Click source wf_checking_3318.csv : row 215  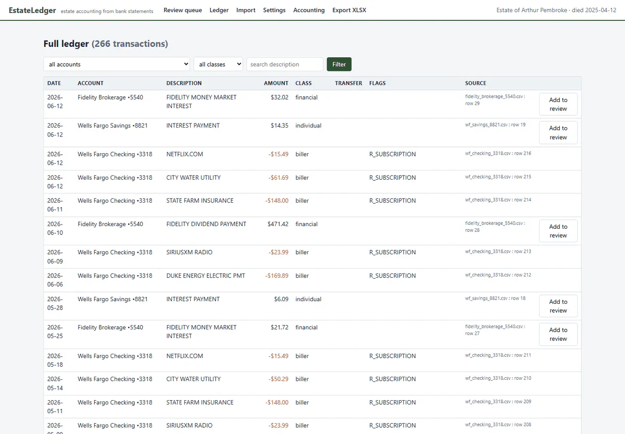498,177
